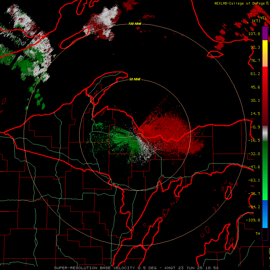The image size is (270, 270).
Task: Click the 61.2 velocity scale value
Action: click(x=256, y=74)
